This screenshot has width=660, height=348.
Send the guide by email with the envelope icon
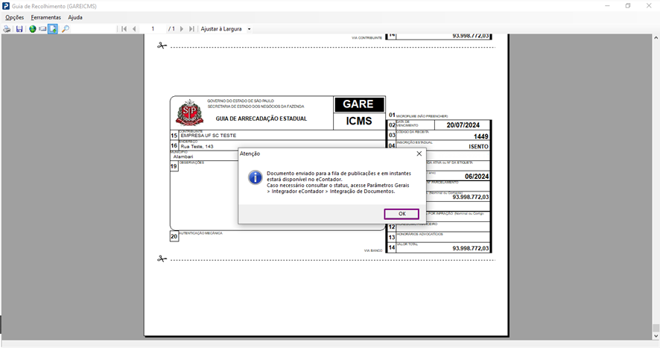pyautogui.click(x=42, y=29)
